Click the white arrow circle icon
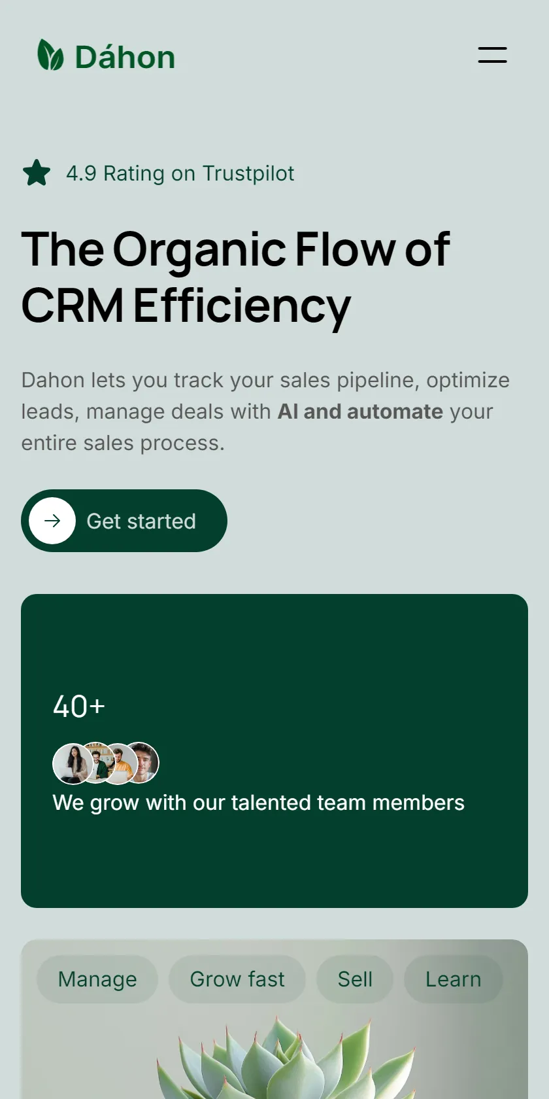The width and height of the screenshot is (549, 1099). click(52, 521)
